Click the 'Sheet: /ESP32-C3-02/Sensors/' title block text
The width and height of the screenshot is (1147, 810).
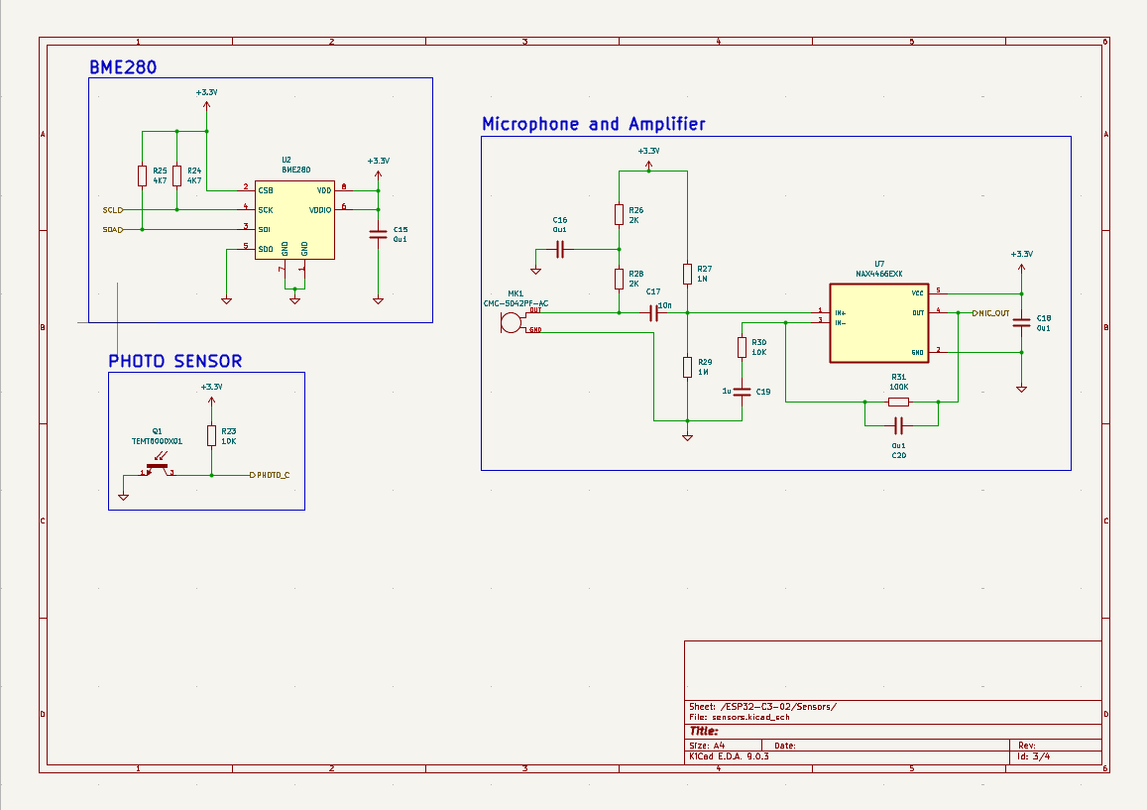(x=762, y=707)
